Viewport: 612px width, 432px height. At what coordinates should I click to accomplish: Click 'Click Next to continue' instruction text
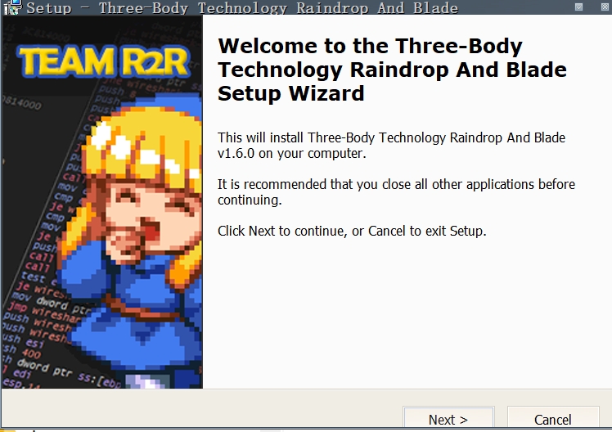352,231
